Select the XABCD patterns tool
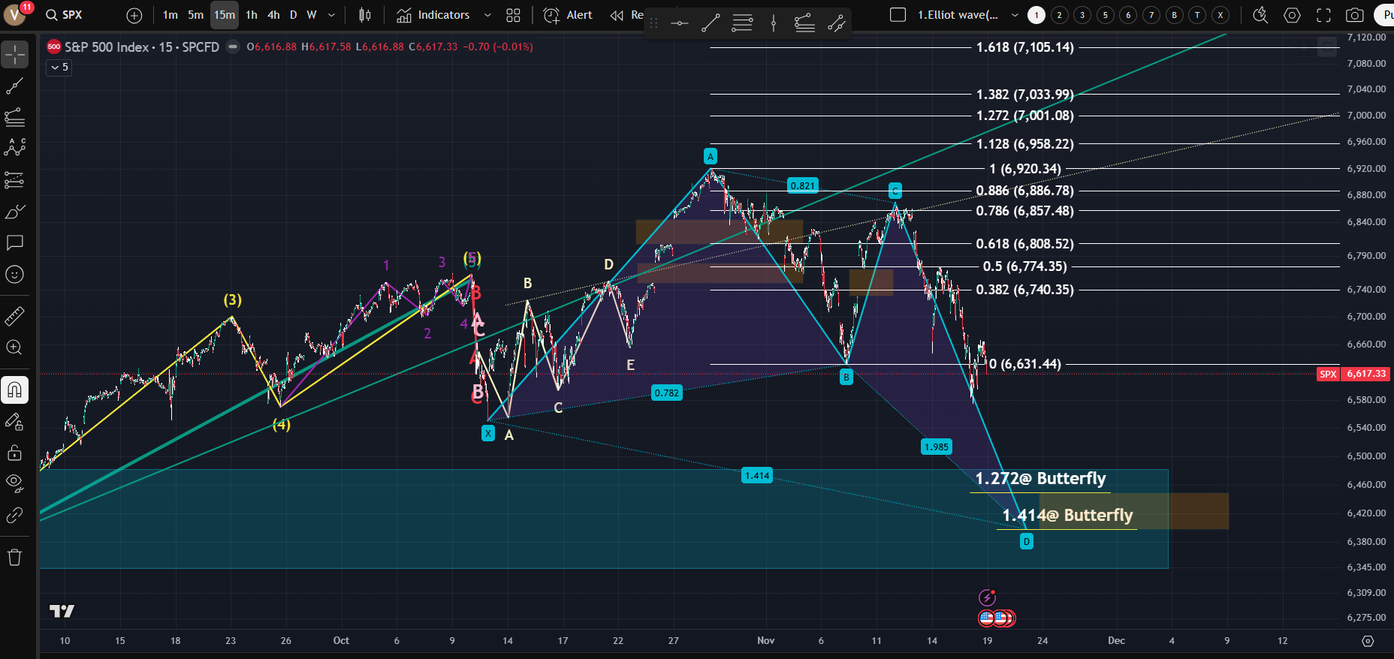 (15, 148)
